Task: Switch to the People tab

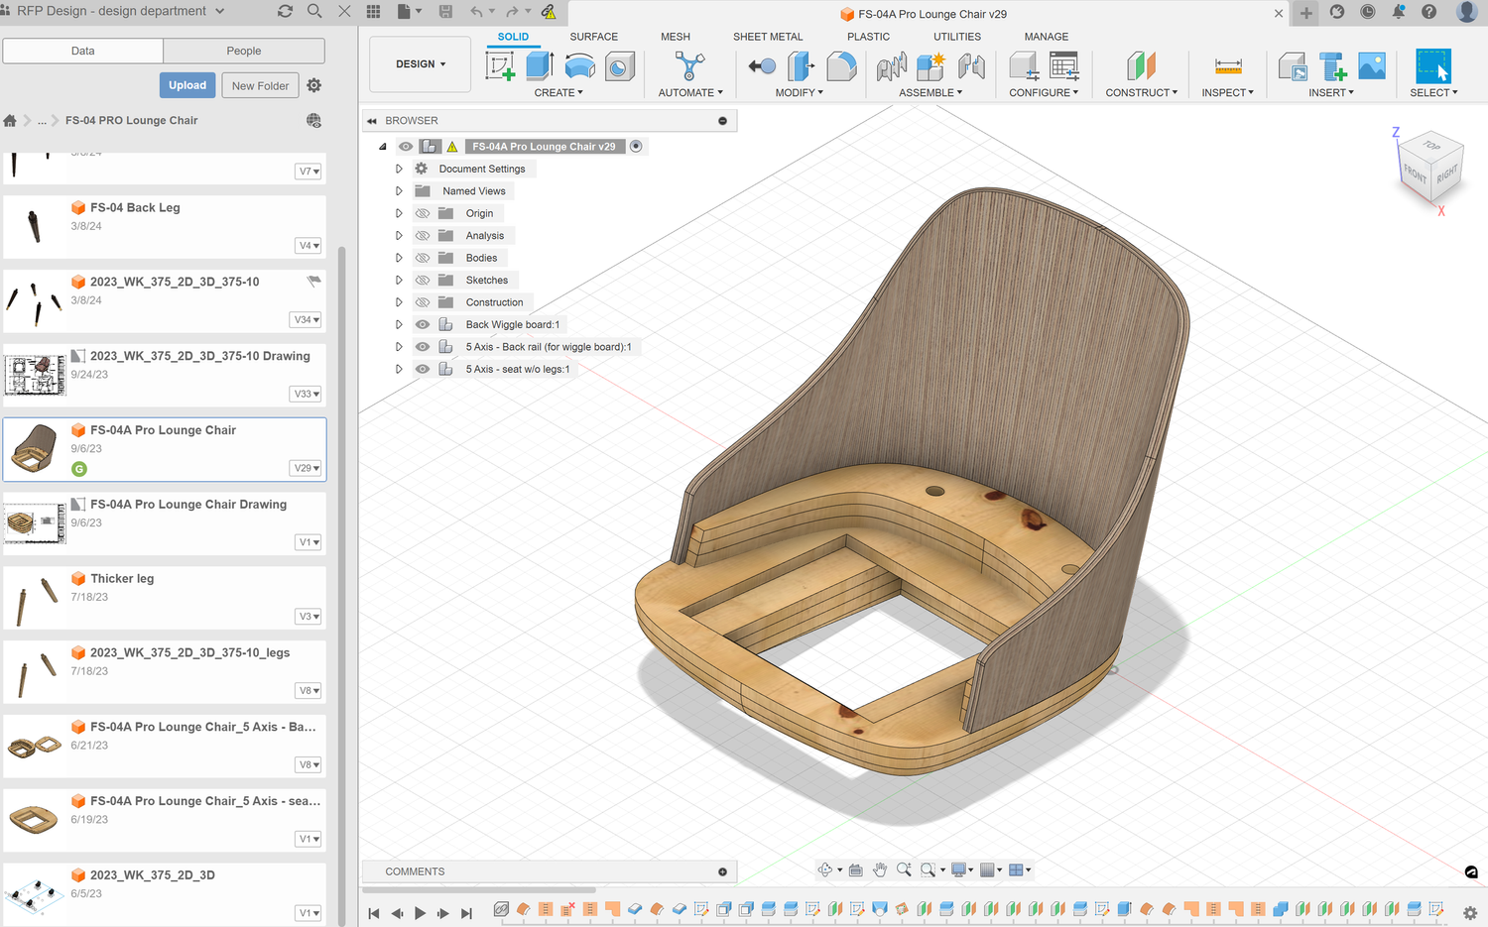Action: coord(243,51)
